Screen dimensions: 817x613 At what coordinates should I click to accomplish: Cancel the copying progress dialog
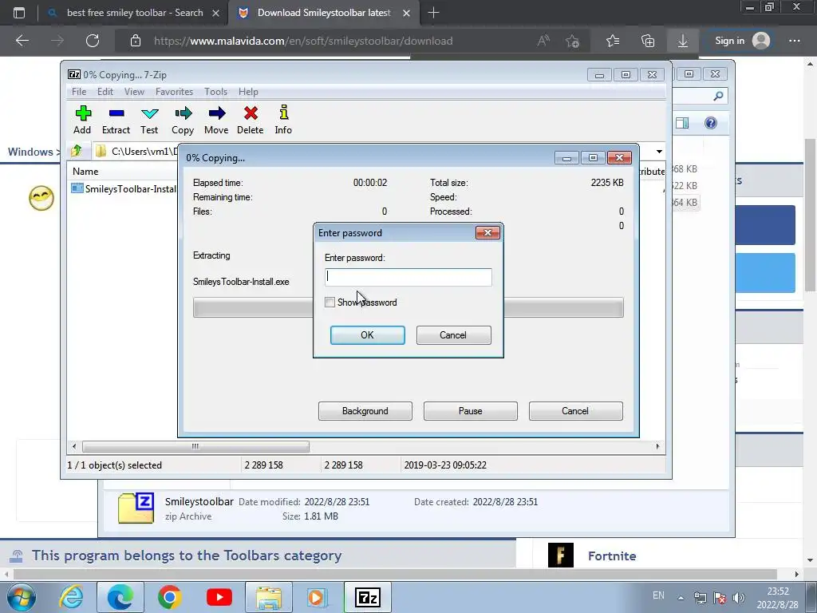575,411
